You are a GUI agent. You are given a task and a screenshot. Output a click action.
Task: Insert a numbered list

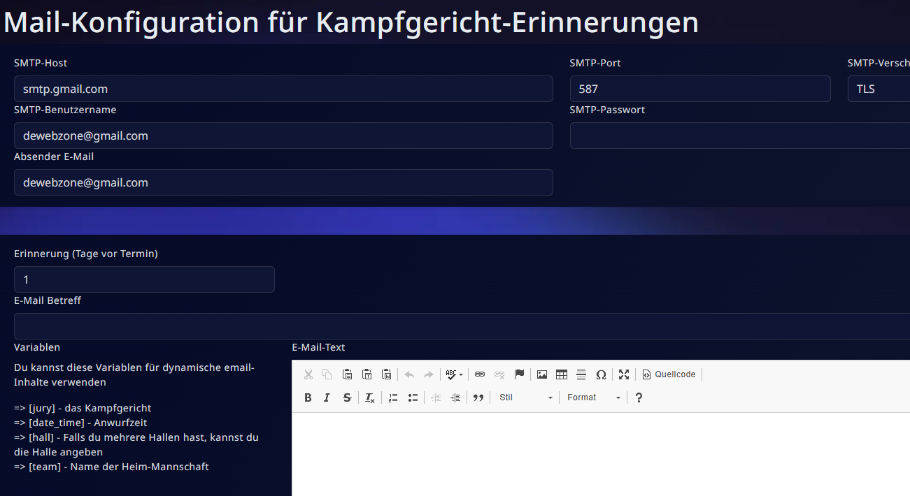tap(392, 397)
